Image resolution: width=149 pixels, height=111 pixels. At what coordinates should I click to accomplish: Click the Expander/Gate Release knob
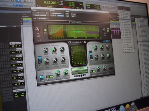(55, 60)
